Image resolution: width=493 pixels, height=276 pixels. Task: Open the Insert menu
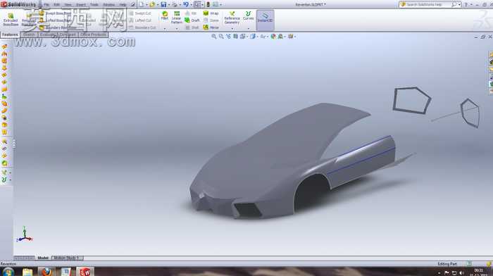[81, 5]
